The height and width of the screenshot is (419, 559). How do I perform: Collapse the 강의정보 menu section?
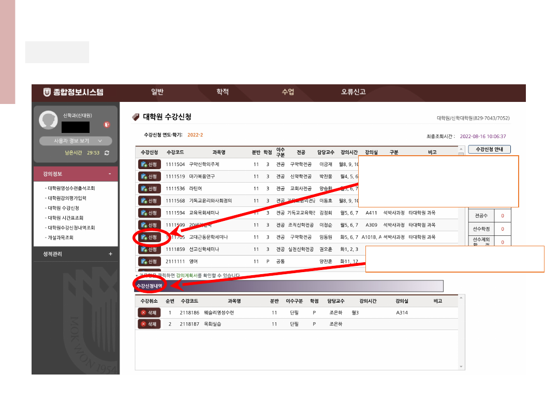coord(76,174)
